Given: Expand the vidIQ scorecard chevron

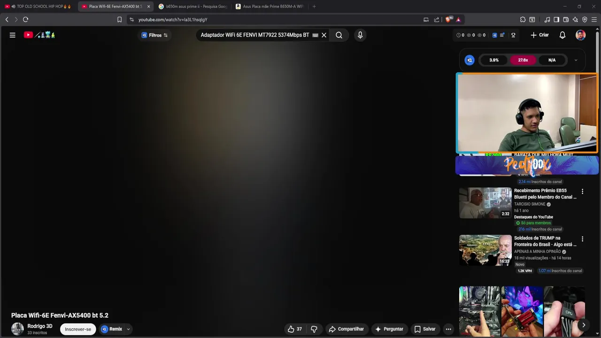Looking at the screenshot, I should point(576,60).
